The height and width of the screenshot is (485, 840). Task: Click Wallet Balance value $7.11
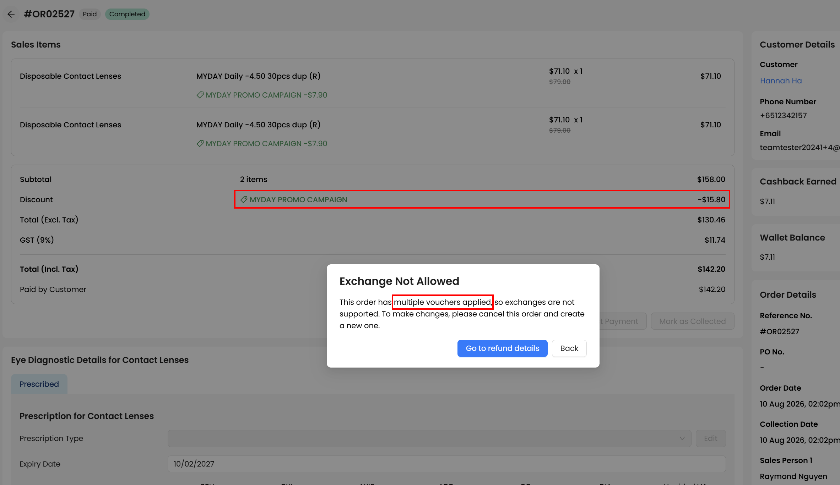tap(767, 257)
